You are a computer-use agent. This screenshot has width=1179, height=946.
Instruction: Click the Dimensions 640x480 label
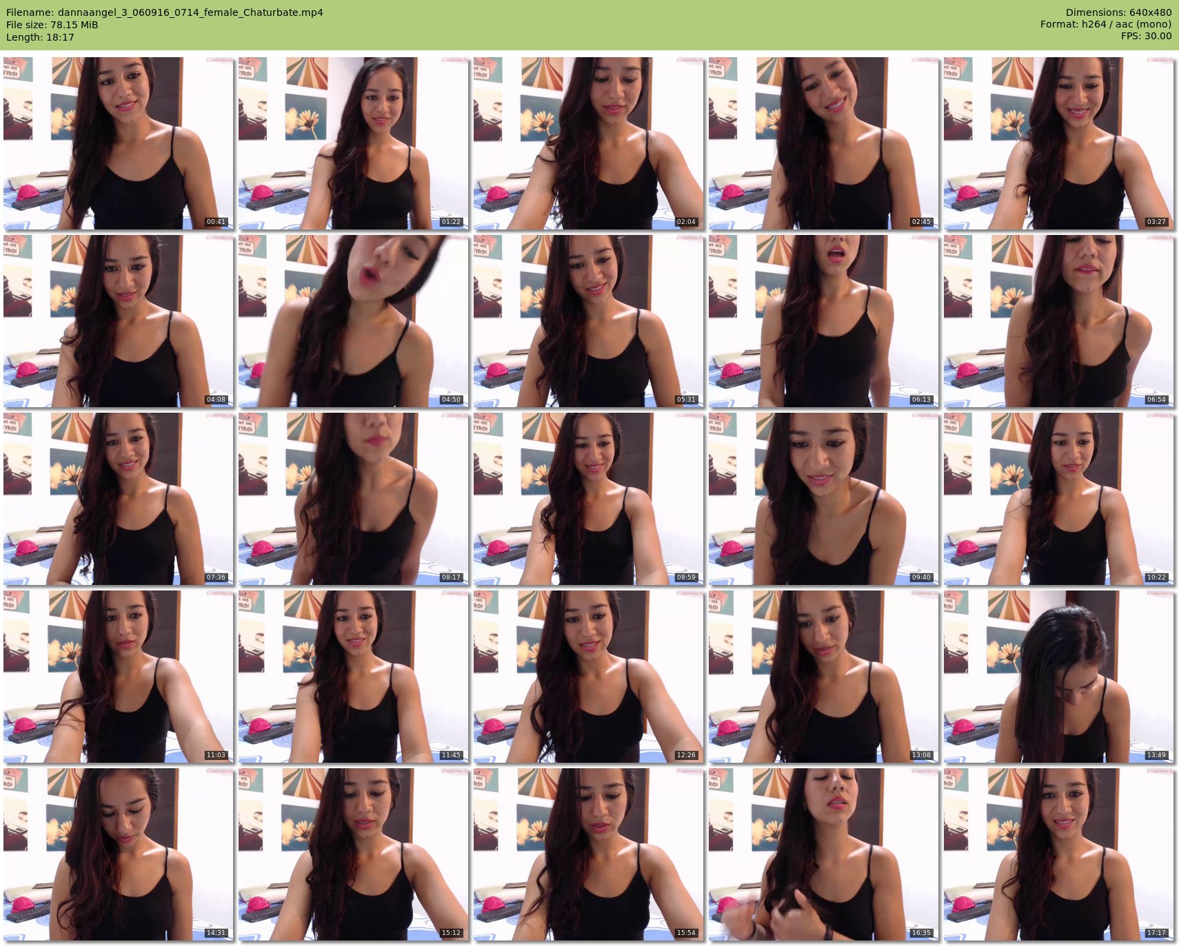[x=1118, y=12]
